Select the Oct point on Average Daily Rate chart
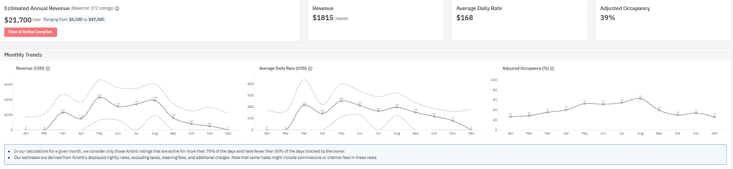The width and height of the screenshot is (733, 169). [x=434, y=116]
